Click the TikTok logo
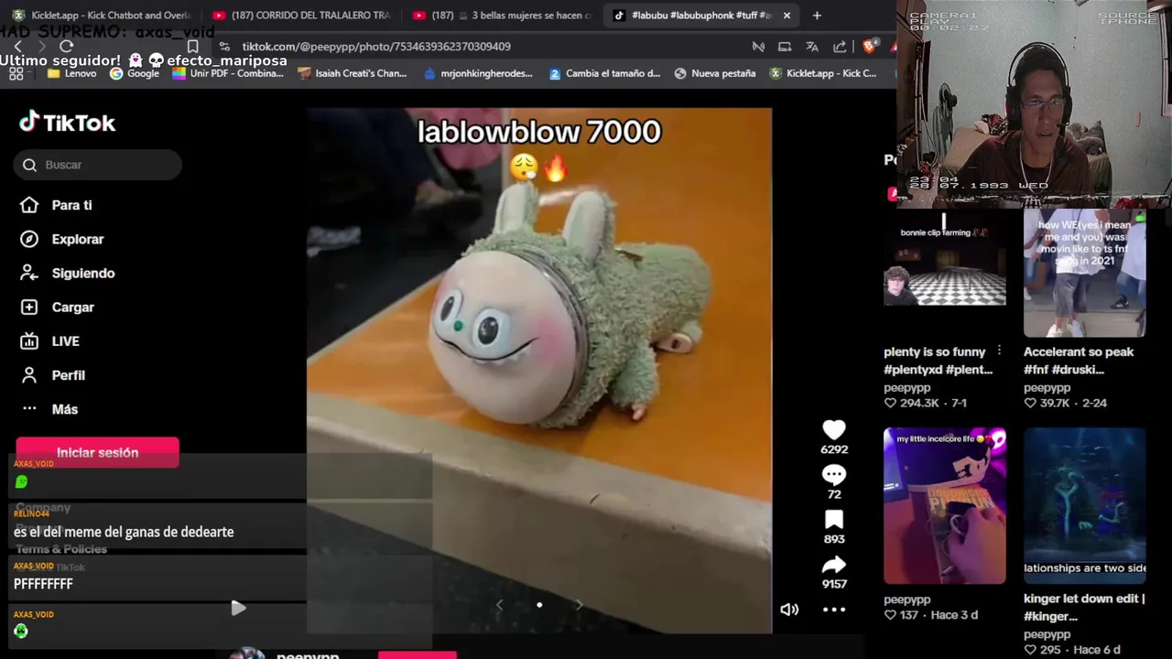Screen dimensions: 1172x659 (x=68, y=122)
